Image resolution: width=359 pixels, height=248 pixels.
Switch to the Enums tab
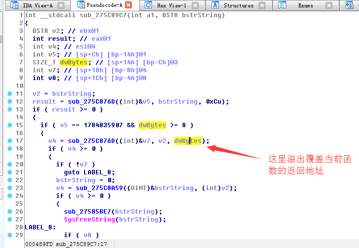pos(305,5)
